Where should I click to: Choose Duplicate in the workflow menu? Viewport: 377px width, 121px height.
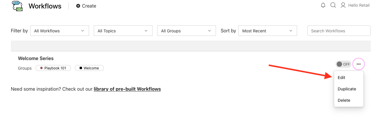(x=347, y=89)
